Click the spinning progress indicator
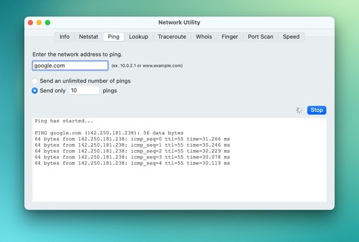Viewport: 359px width, 242px height. pos(299,110)
